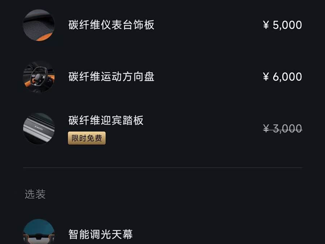
Task: Select the 碳纤维仪表台饰板 option label
Action: pyautogui.click(x=111, y=25)
